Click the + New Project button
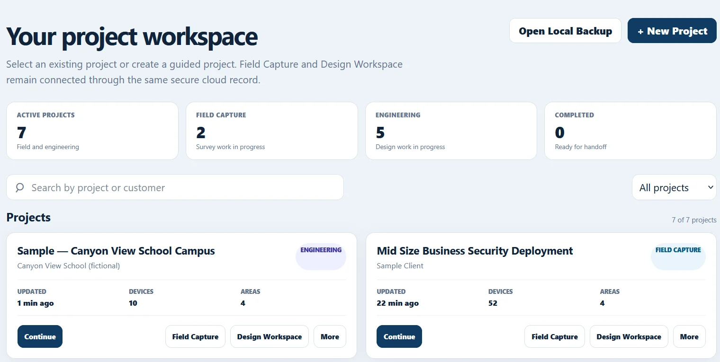 tap(672, 31)
